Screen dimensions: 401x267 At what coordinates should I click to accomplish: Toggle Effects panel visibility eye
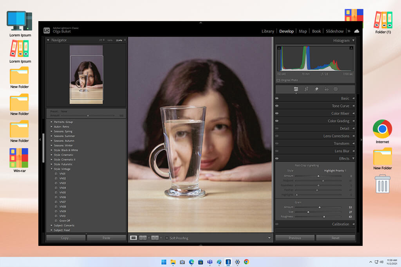tap(277, 158)
